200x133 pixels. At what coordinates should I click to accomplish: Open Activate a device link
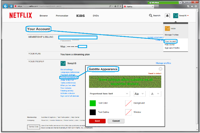tap(68, 93)
